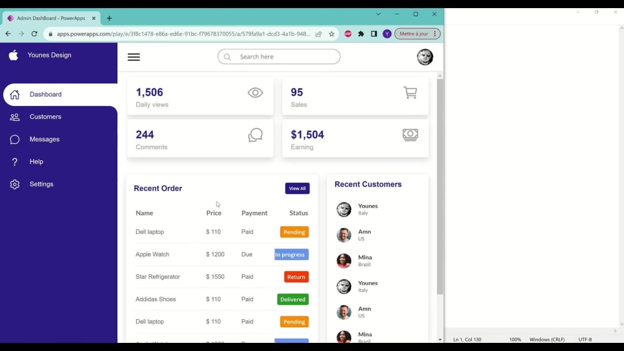The height and width of the screenshot is (351, 624).
Task: Click the $ 1550 price cell
Action: (215, 277)
